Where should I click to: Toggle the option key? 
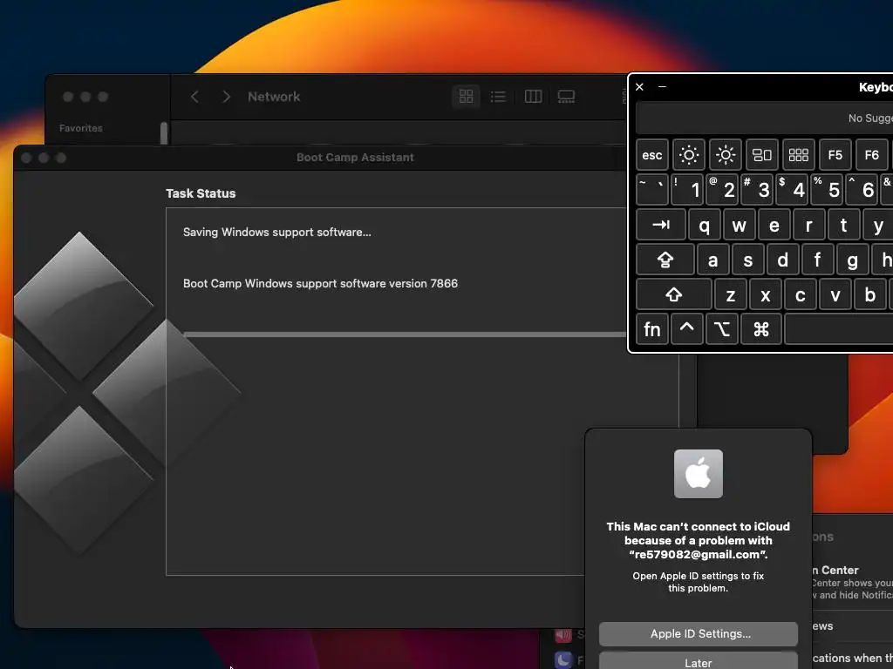pyautogui.click(x=721, y=328)
